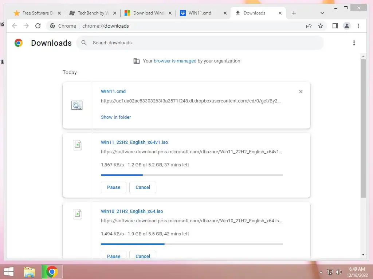Click the Chrome taskbar icon
The image size is (373, 279).
click(52, 272)
